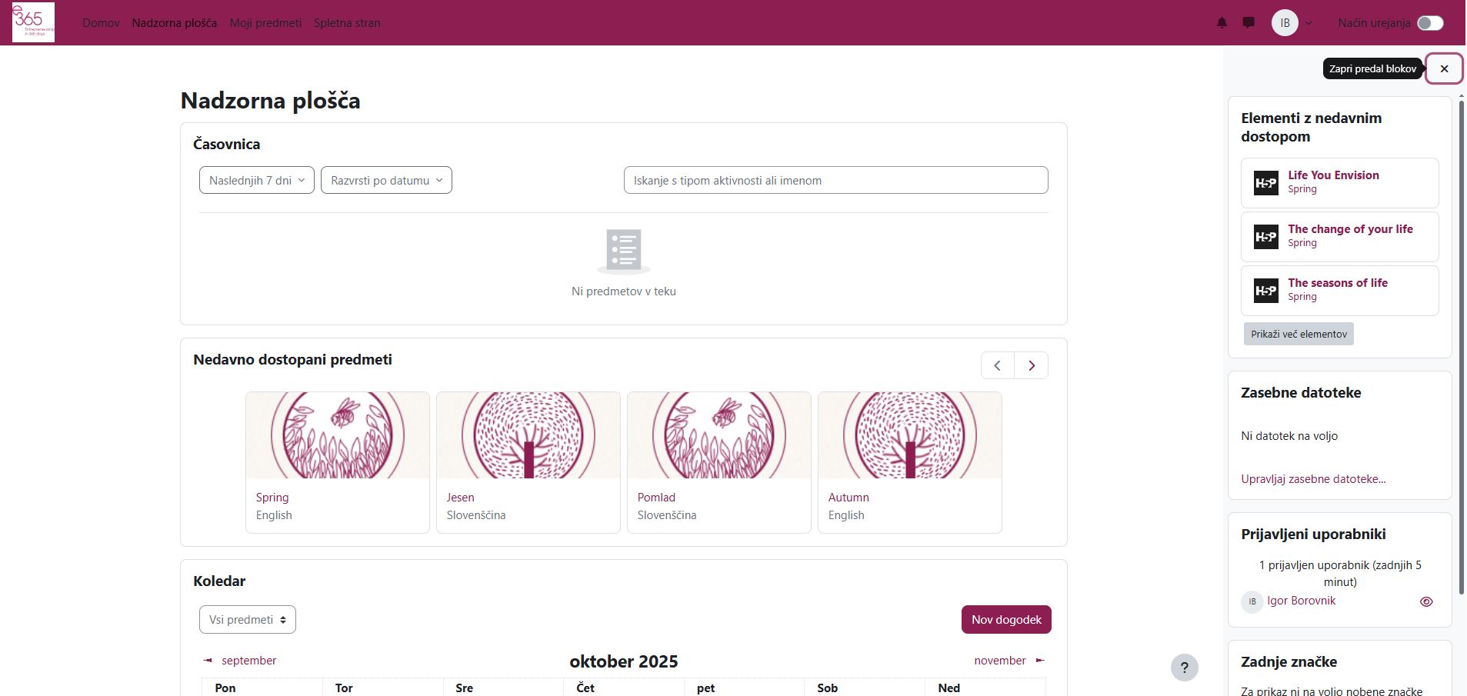This screenshot has width=1467, height=696.
Task: Click the e365 site logo
Action: pyautogui.click(x=33, y=22)
